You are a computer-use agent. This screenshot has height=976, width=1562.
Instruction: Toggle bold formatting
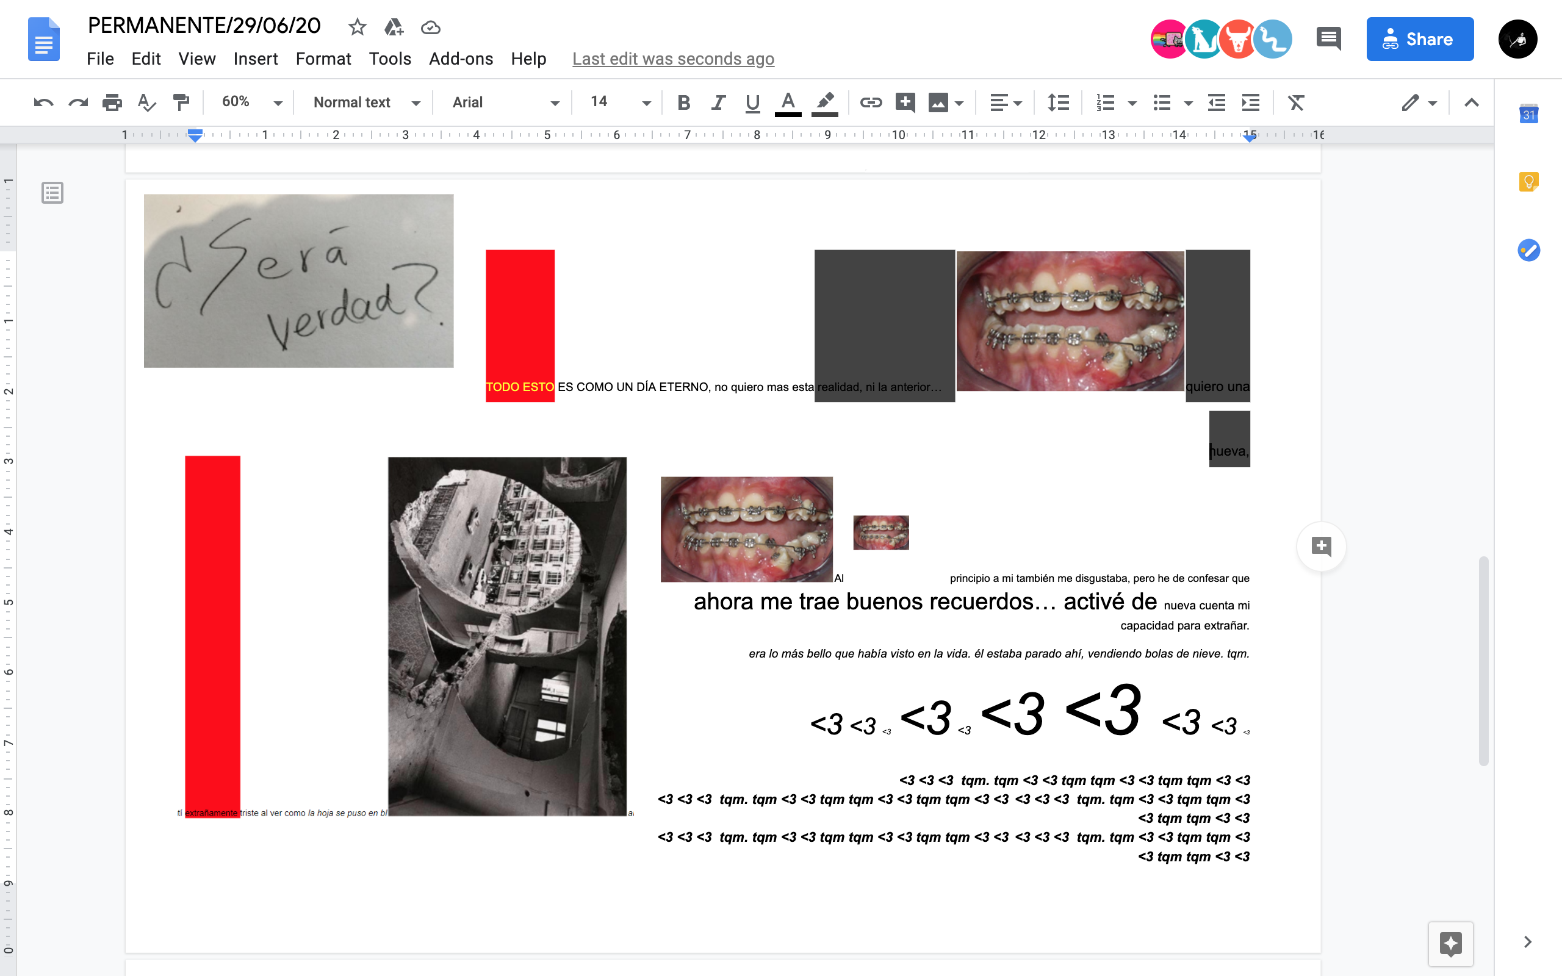(683, 102)
